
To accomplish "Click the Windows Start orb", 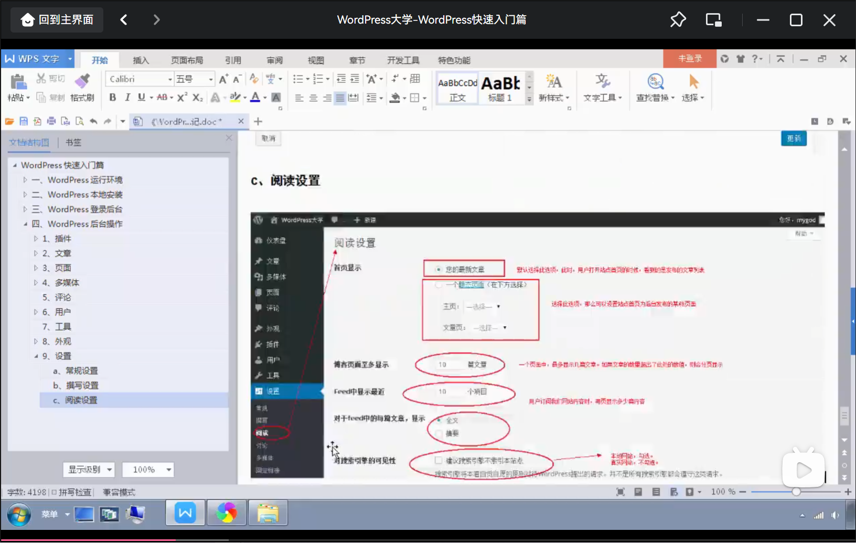I will [19, 515].
